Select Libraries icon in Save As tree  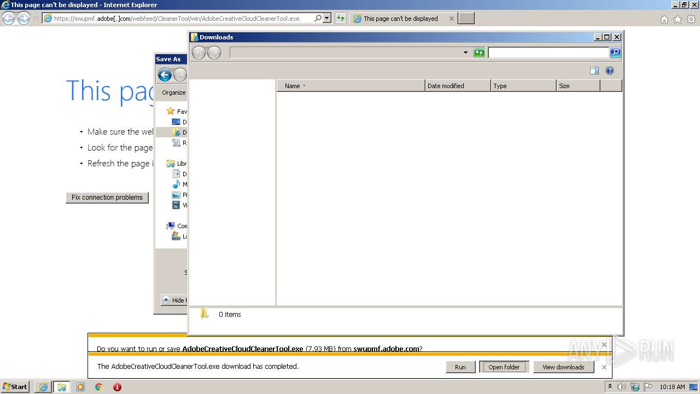[171, 164]
